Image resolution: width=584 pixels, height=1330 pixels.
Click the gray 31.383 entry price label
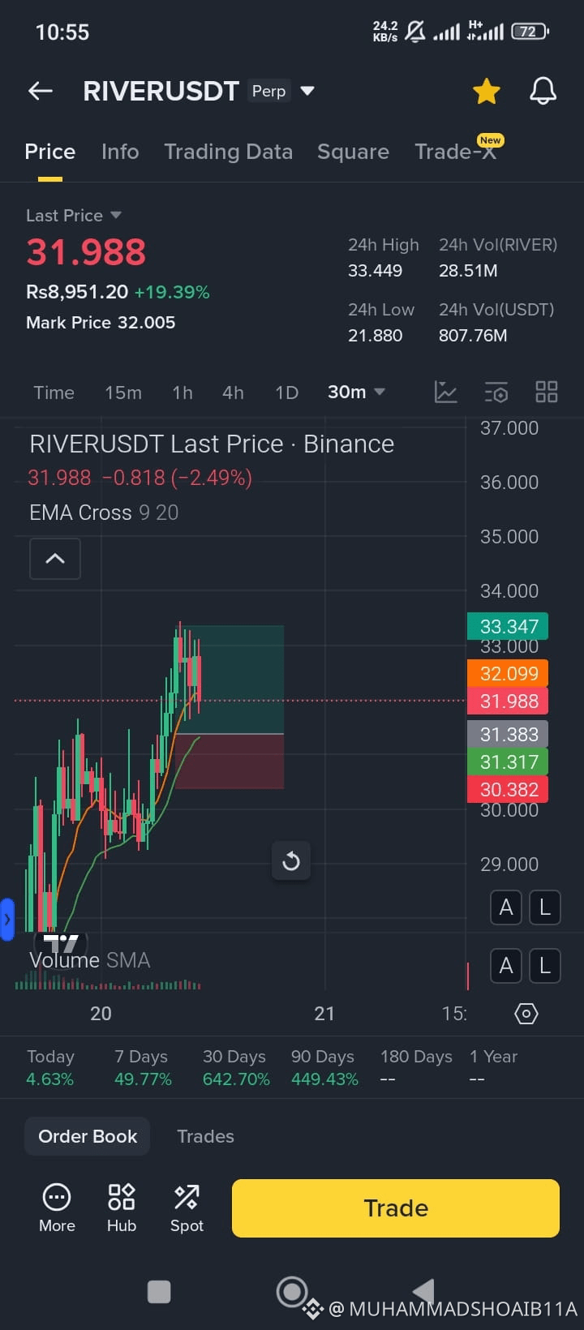pyautogui.click(x=508, y=734)
